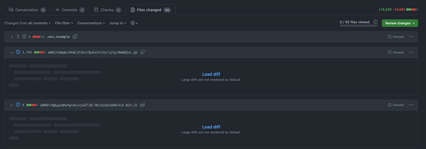The height and width of the screenshot is (149, 426).
Task: Expand the collapsed .env.example file
Action: pos(12,37)
